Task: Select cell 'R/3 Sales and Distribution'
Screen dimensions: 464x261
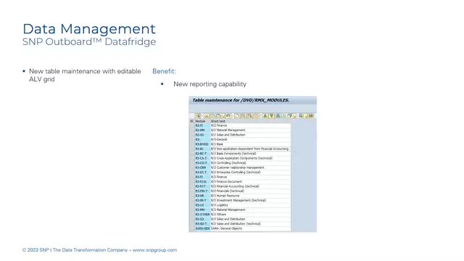Action: click(250, 219)
